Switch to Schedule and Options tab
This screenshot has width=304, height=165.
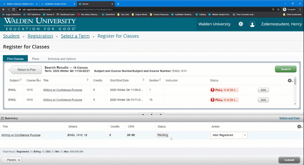pyautogui.click(x=62, y=59)
